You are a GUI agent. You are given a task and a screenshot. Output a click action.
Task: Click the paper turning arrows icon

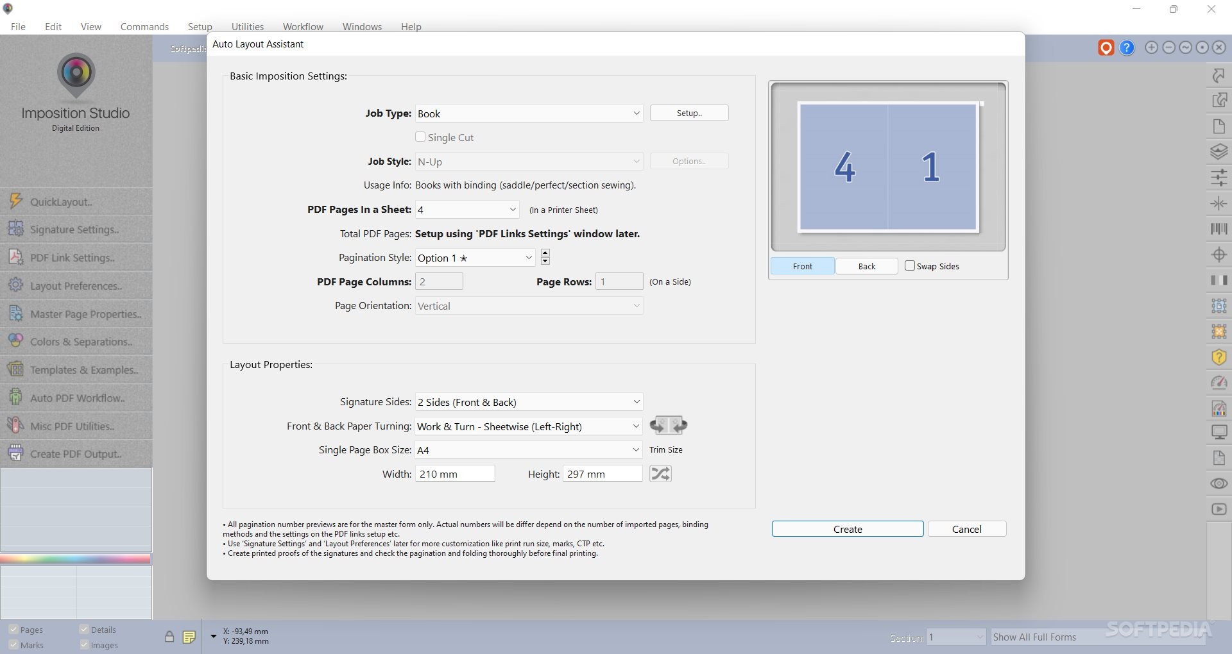pos(669,425)
